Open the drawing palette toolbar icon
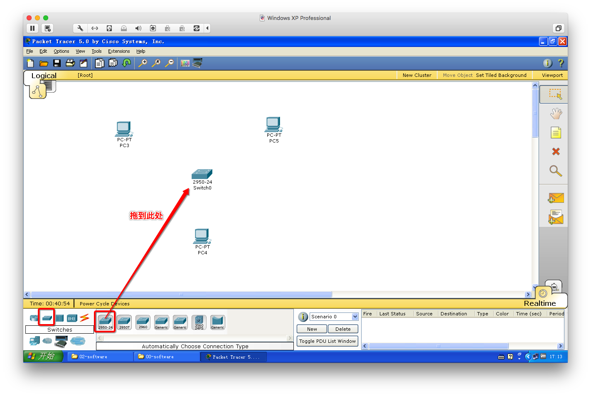This screenshot has height=396, width=591. pos(185,63)
